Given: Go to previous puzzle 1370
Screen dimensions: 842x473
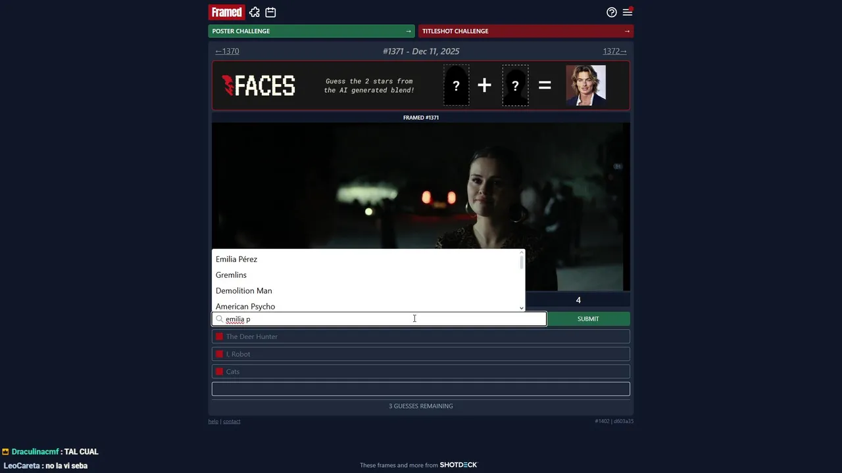Looking at the screenshot, I should pos(228,51).
